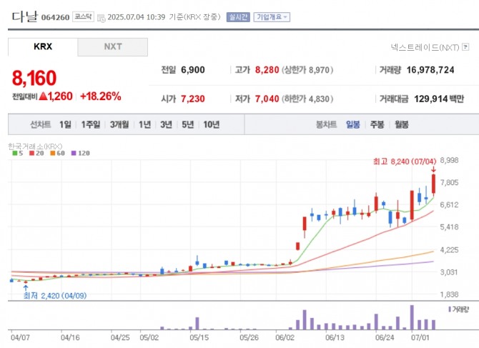Click the 6,612 price axis label
The height and width of the screenshot is (348, 479).
coord(449,205)
